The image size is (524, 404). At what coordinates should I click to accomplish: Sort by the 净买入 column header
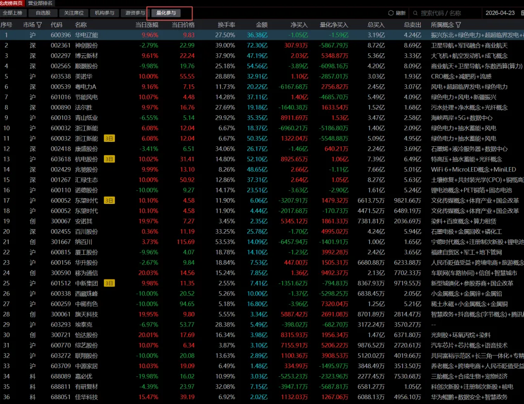(x=299, y=25)
